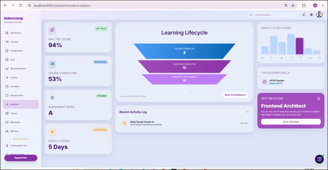Click the Practice Tests Passed funnel segment

pyautogui.click(x=184, y=79)
